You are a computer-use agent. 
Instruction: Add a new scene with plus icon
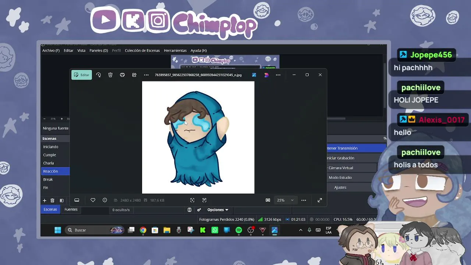[45, 201]
